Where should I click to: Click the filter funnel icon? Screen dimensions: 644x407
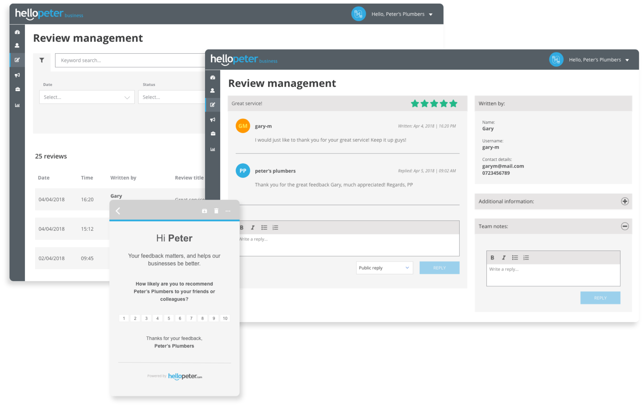(x=42, y=60)
